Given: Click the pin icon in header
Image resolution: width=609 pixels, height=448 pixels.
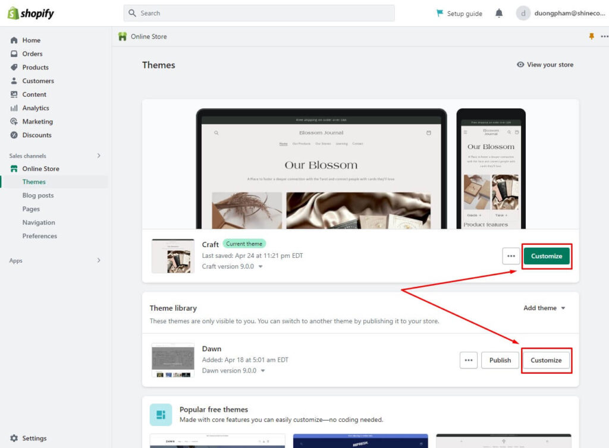Looking at the screenshot, I should point(592,36).
